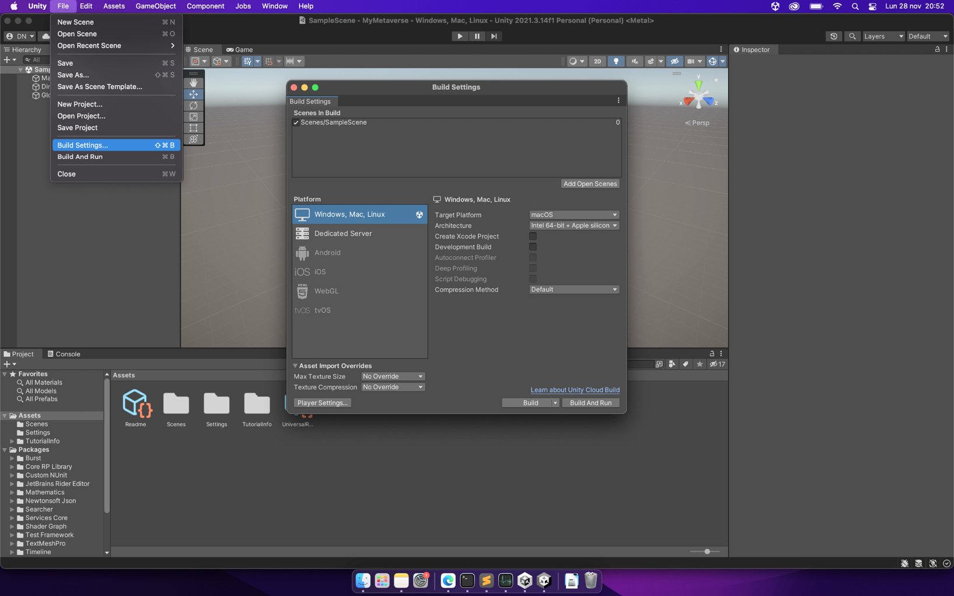Image resolution: width=954 pixels, height=596 pixels.
Task: Select the Rotate tool
Action: (x=194, y=106)
